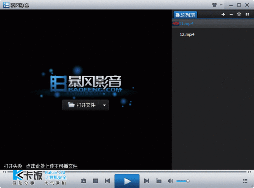Go to the previous track
This screenshot has height=188, width=254.
(x=107, y=181)
